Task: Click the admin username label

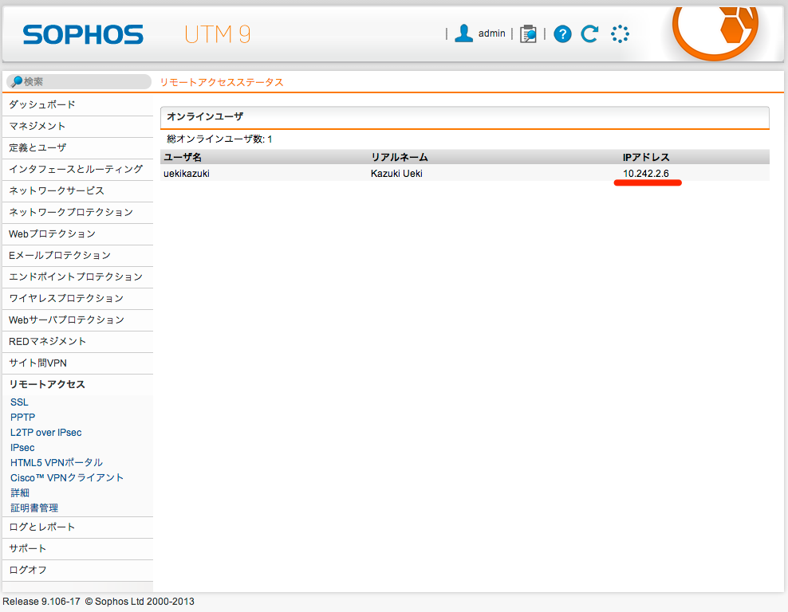Action: [x=491, y=33]
